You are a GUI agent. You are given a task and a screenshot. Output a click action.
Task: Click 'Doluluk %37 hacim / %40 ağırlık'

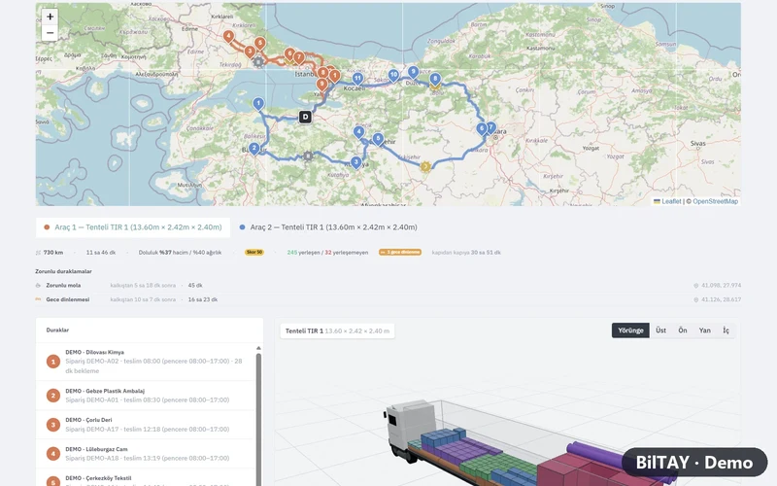pos(180,253)
